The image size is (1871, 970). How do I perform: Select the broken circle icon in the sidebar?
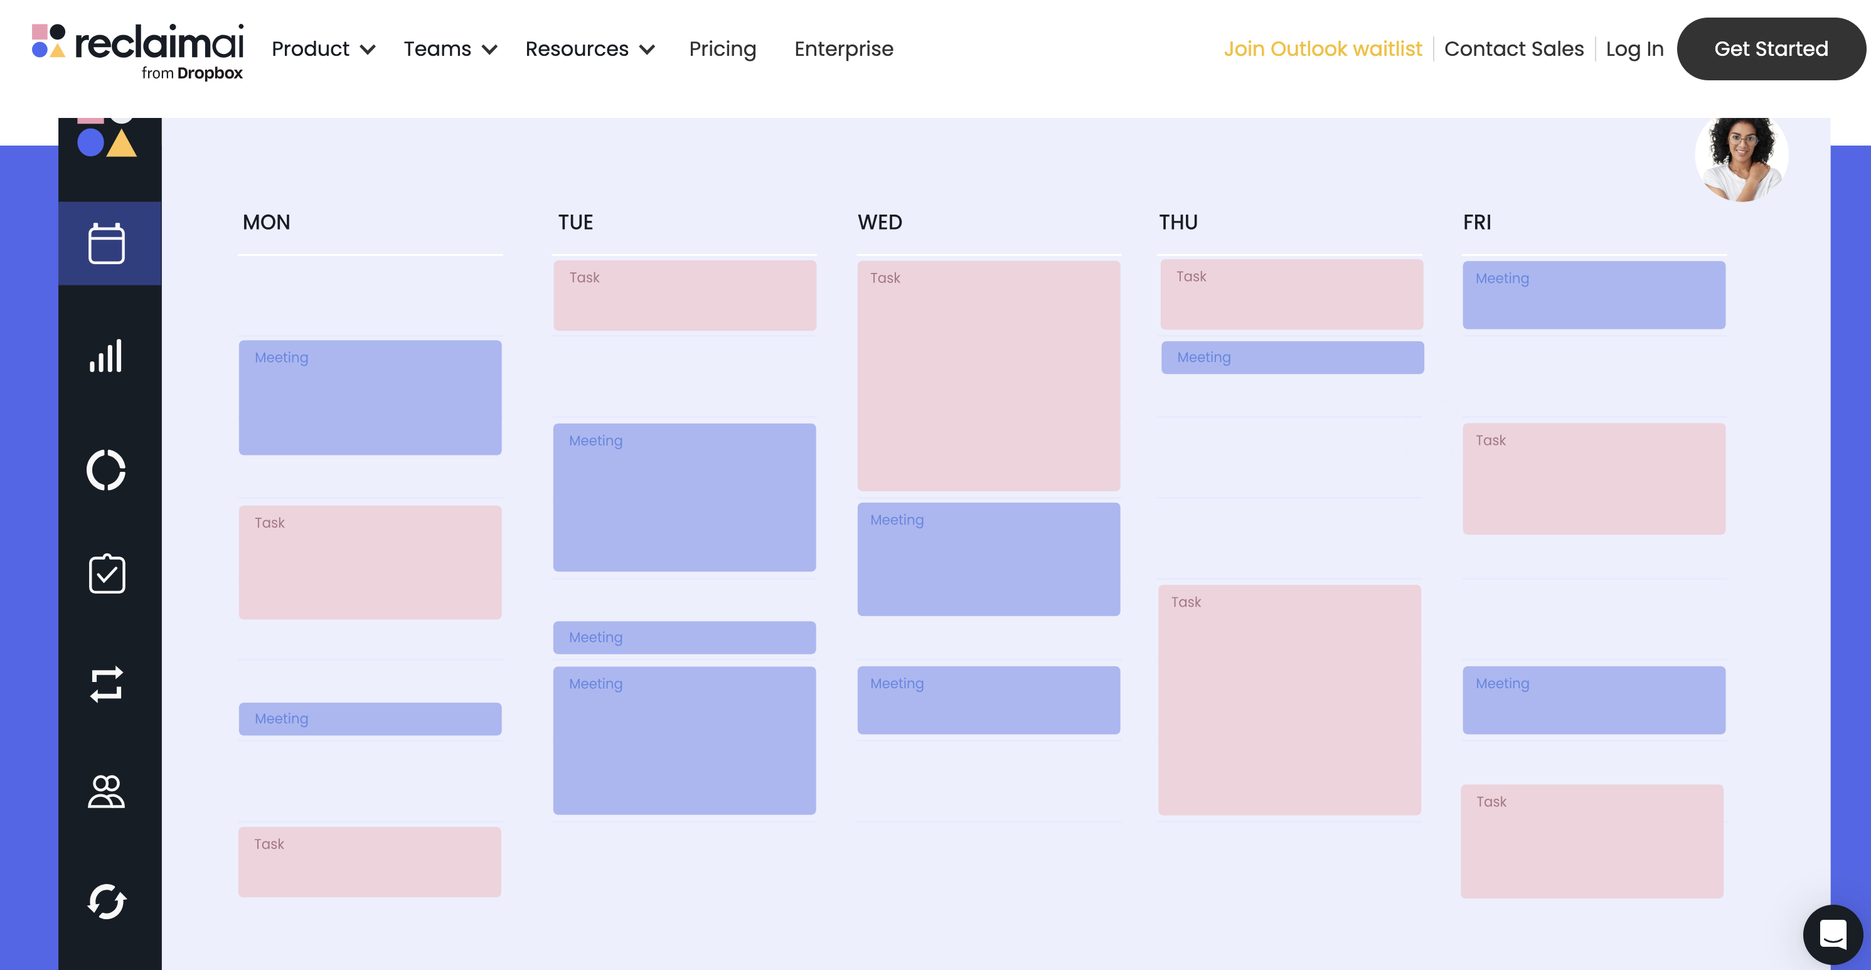tap(107, 471)
